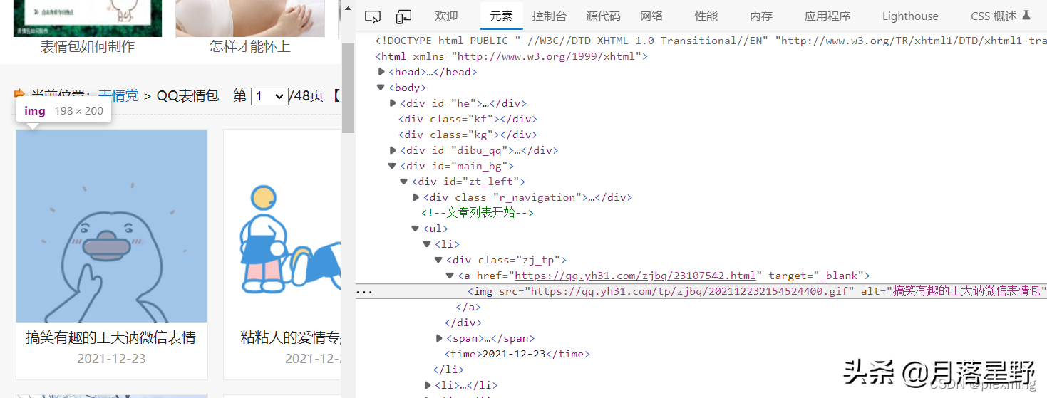
Task: Select the 文章列表开始 comment line
Action: [478, 213]
